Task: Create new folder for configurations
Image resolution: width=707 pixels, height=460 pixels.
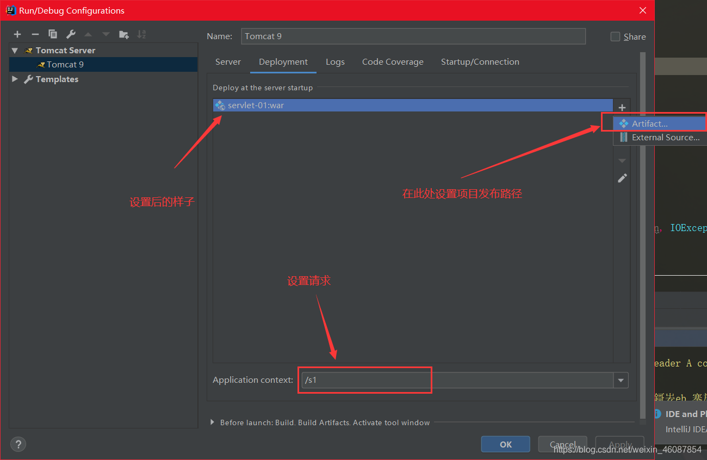Action: [124, 34]
